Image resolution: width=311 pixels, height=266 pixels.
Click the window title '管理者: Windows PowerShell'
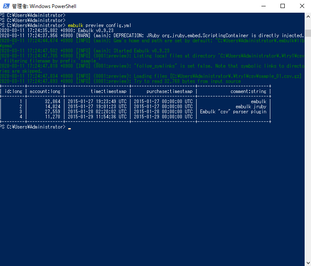tap(44, 6)
